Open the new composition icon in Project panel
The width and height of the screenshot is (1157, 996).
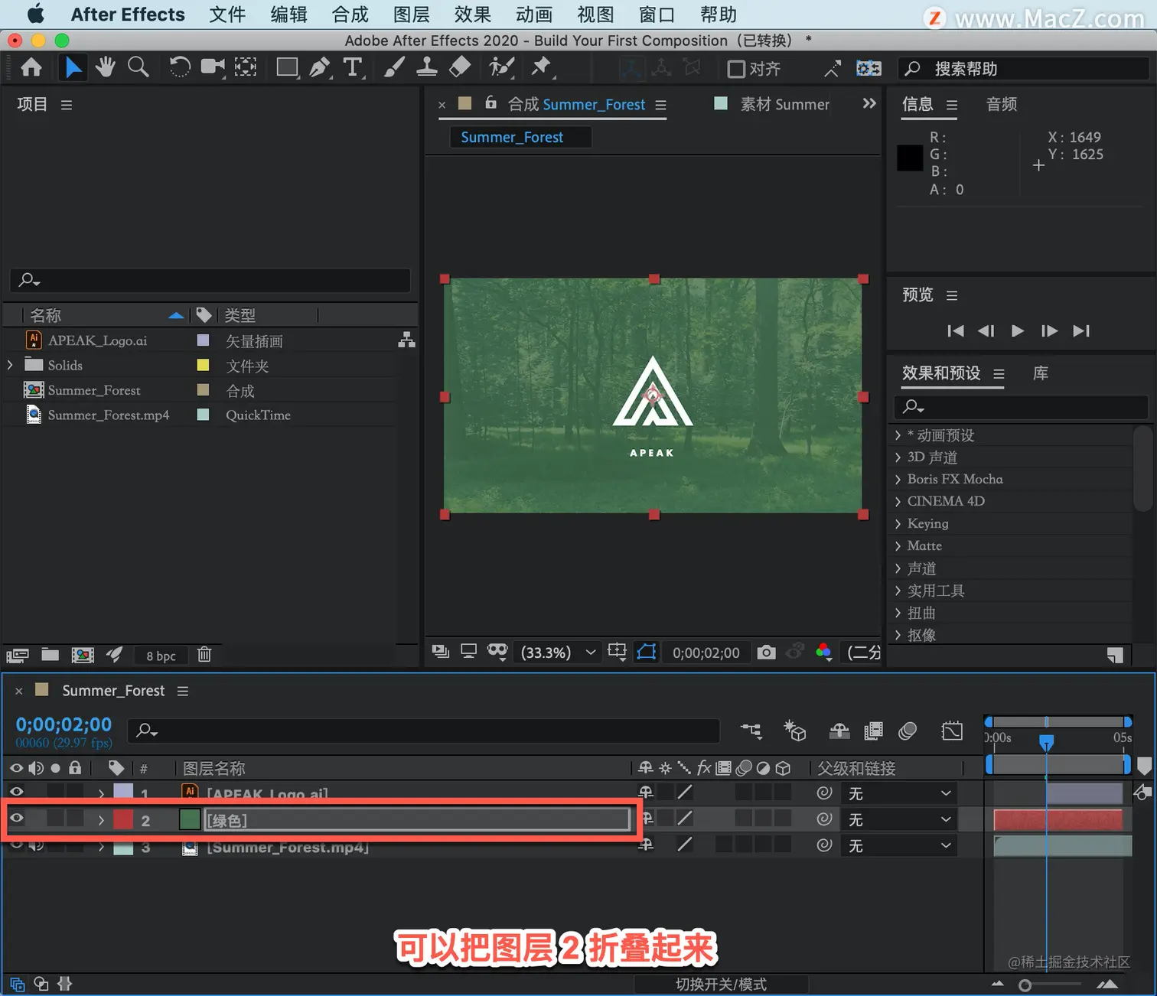83,655
